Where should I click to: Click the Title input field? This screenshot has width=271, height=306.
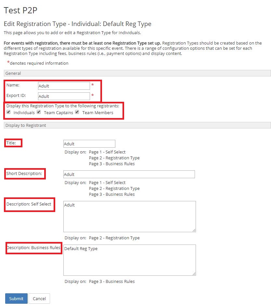click(89, 144)
